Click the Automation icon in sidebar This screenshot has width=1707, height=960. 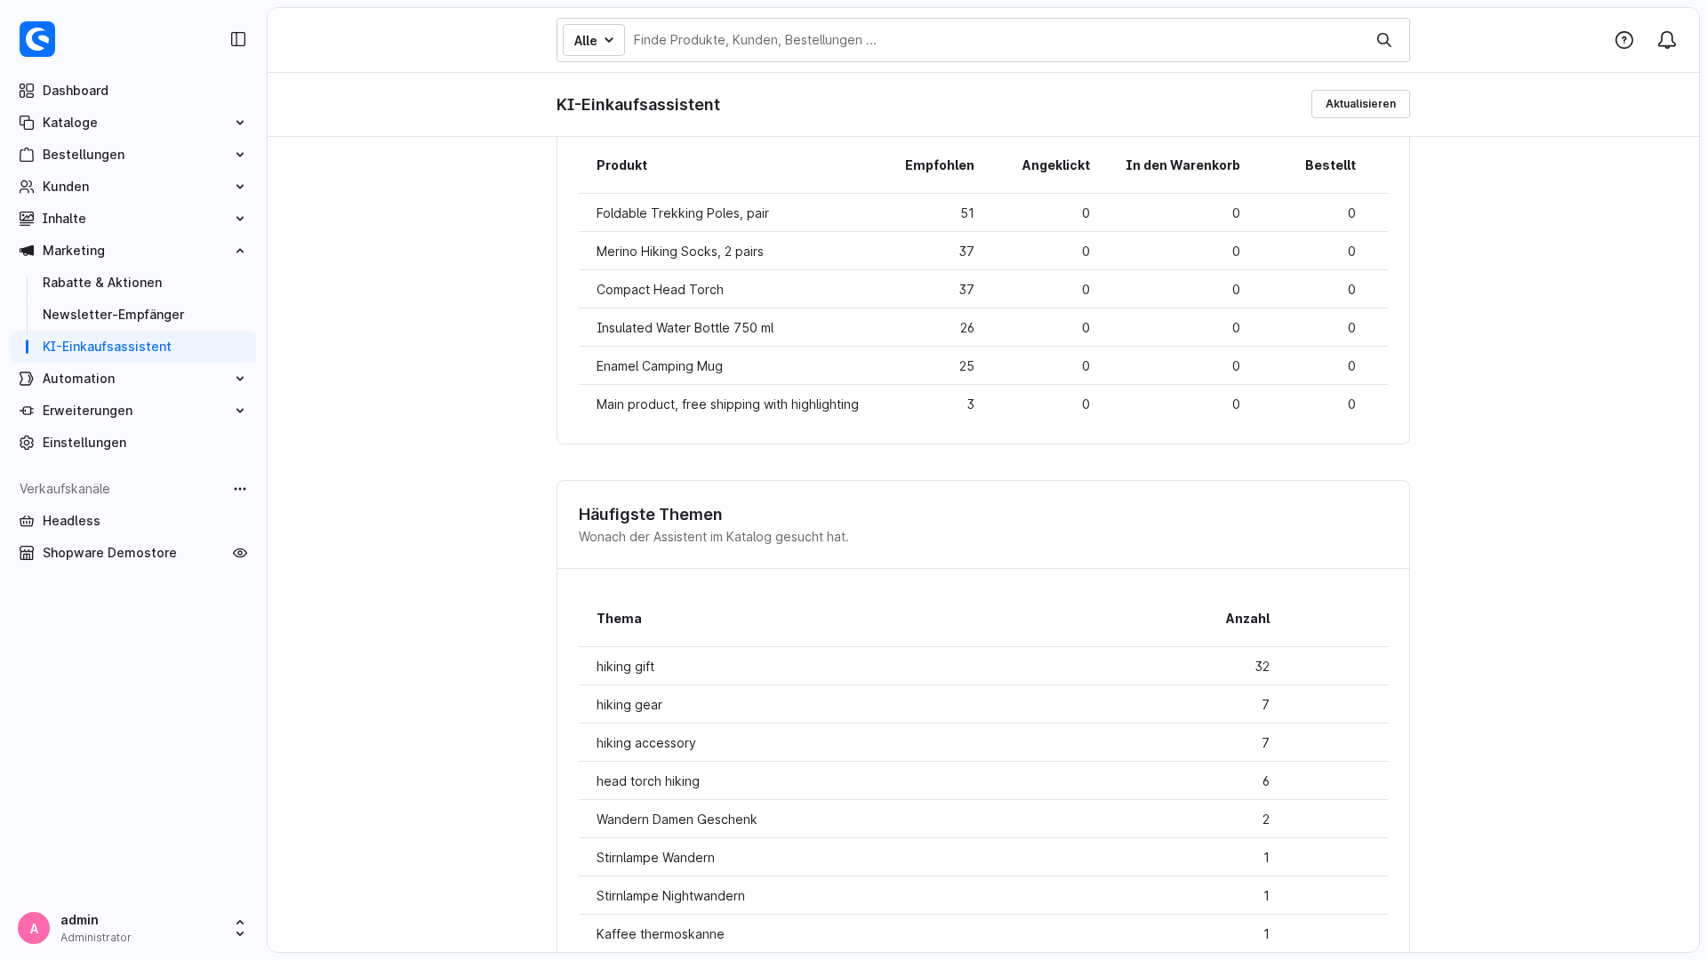(x=27, y=379)
